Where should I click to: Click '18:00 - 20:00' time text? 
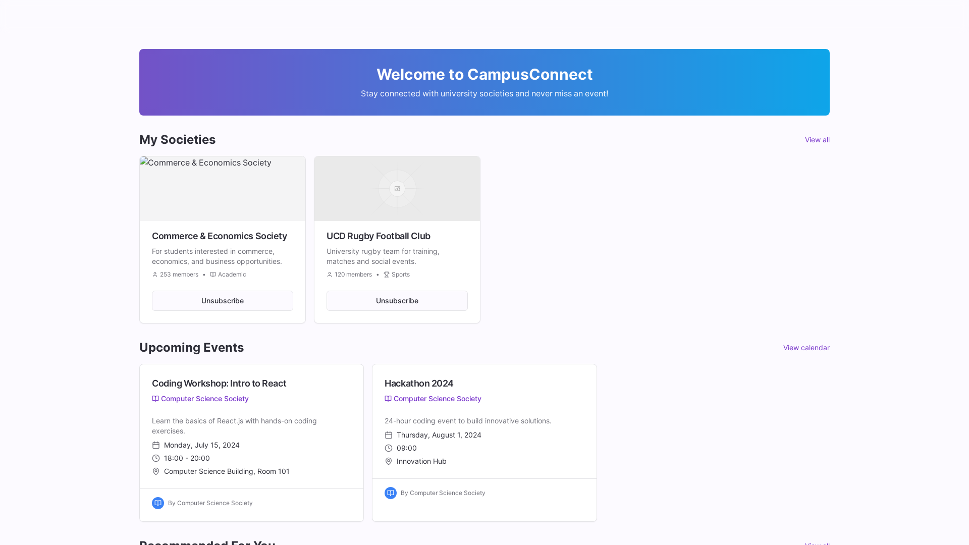[187, 458]
